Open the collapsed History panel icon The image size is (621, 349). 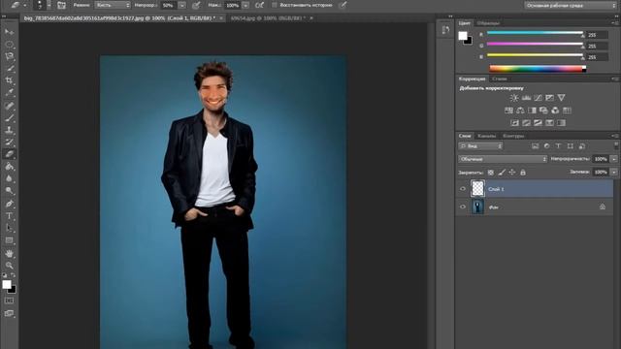(x=445, y=30)
